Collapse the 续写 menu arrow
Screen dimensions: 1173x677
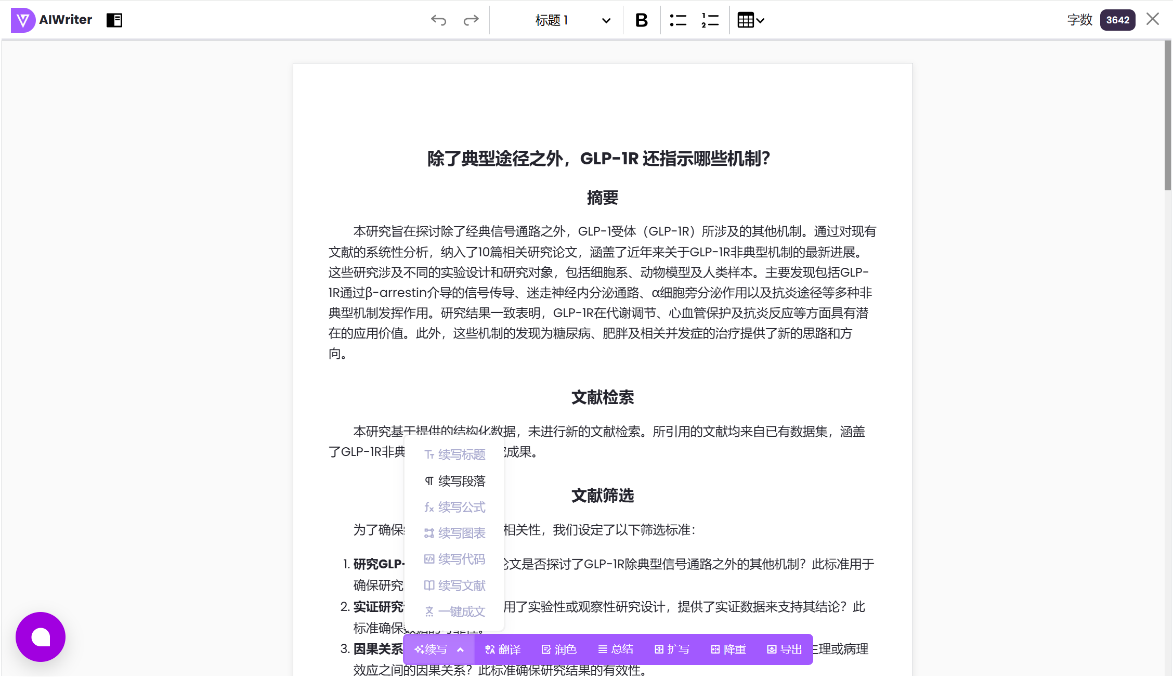(460, 649)
